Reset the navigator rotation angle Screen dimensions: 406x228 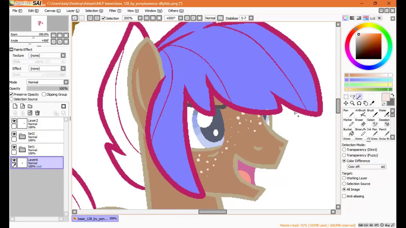(x=66, y=42)
